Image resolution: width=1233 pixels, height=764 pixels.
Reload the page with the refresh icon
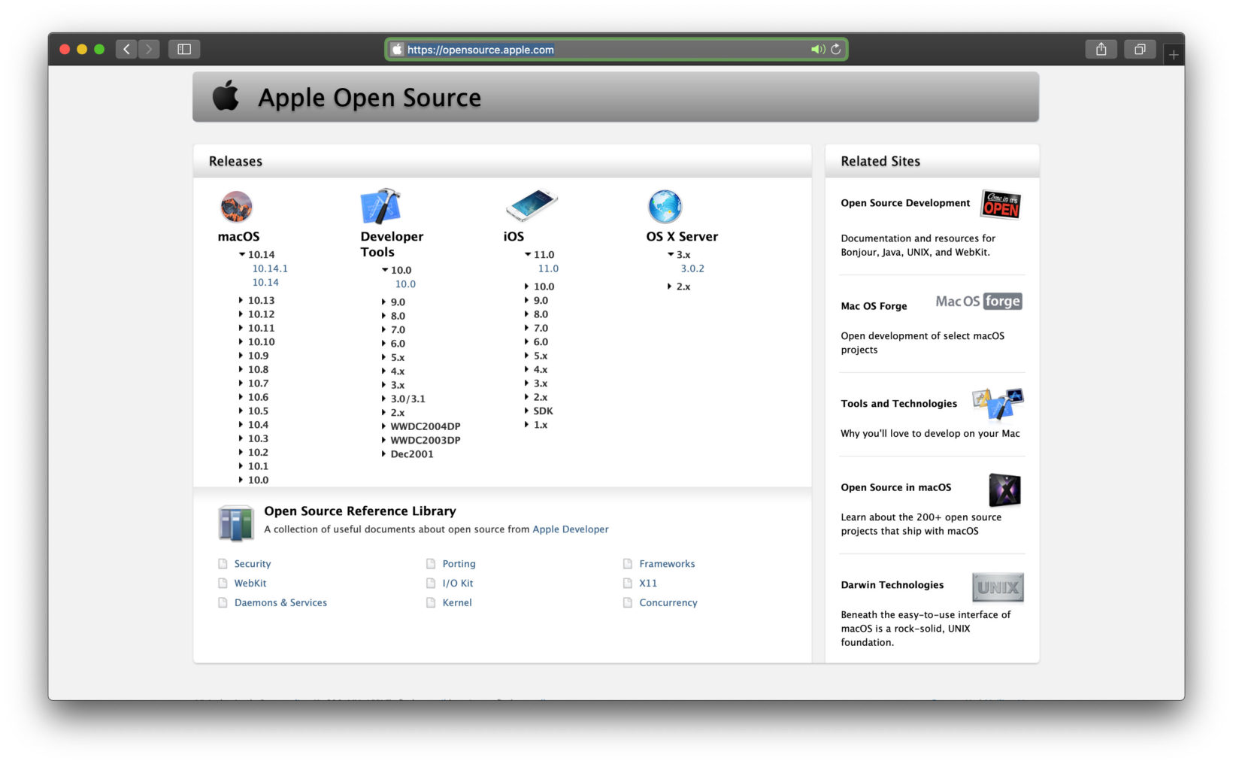point(836,50)
